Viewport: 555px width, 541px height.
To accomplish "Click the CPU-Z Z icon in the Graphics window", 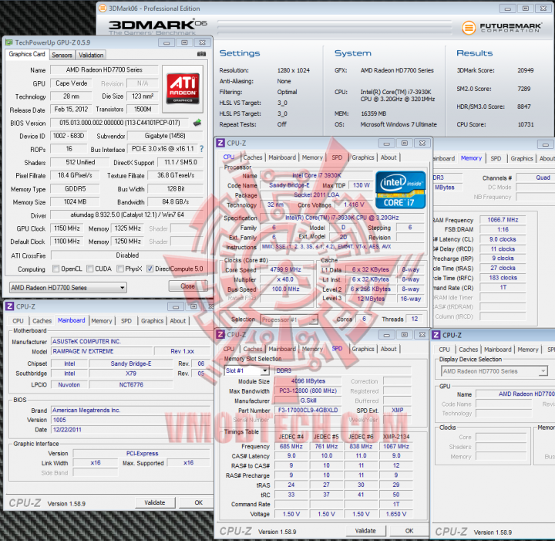I will coord(436,335).
